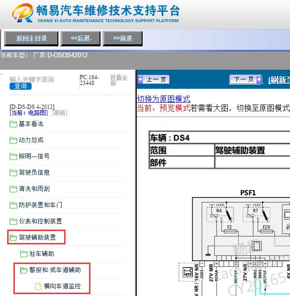This screenshot has width=290, height=296.
Task: Open the 基本看法 folder icon
Action: coord(13,124)
